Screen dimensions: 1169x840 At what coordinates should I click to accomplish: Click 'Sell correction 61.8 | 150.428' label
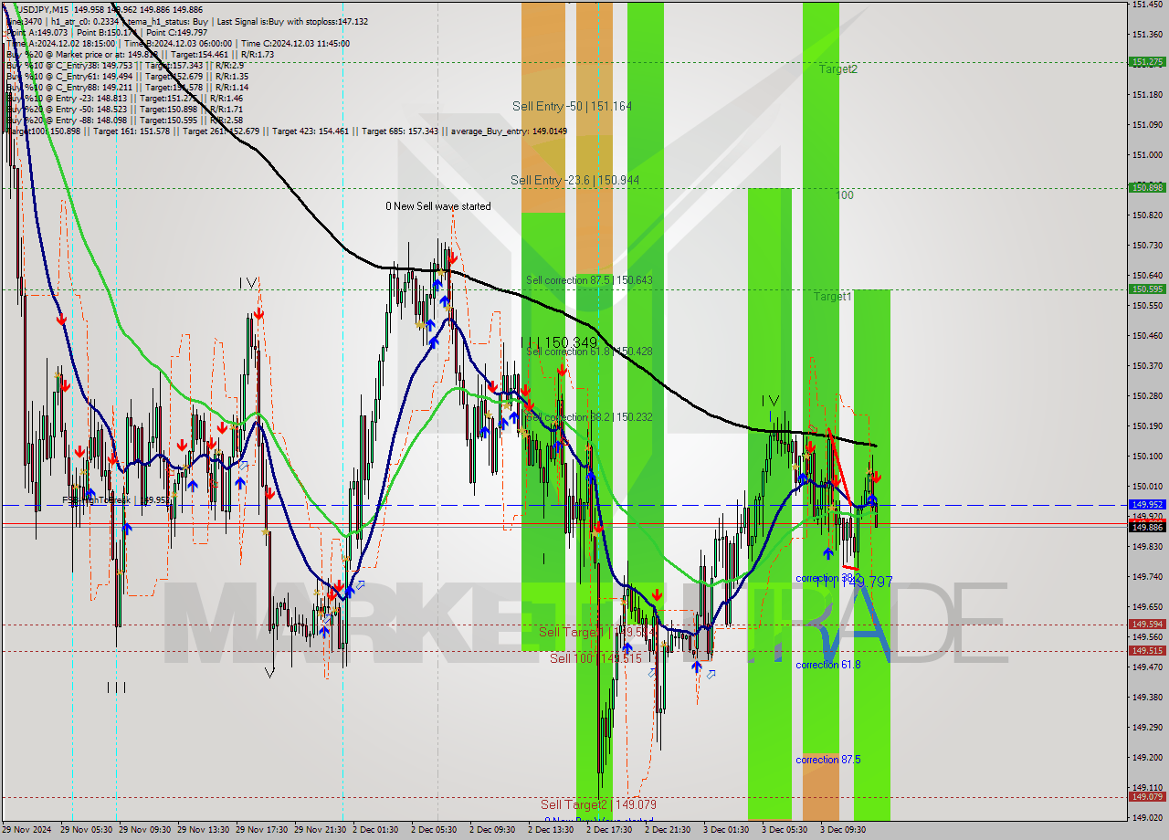tap(589, 352)
